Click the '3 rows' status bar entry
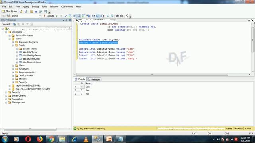Screen dimensions: 255x143 tap(248, 129)
